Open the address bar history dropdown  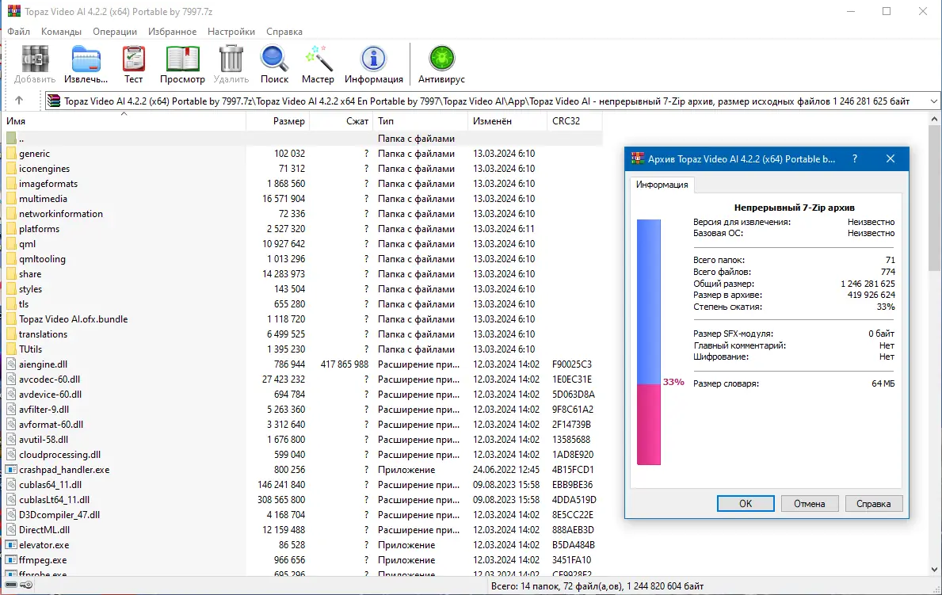[933, 101]
